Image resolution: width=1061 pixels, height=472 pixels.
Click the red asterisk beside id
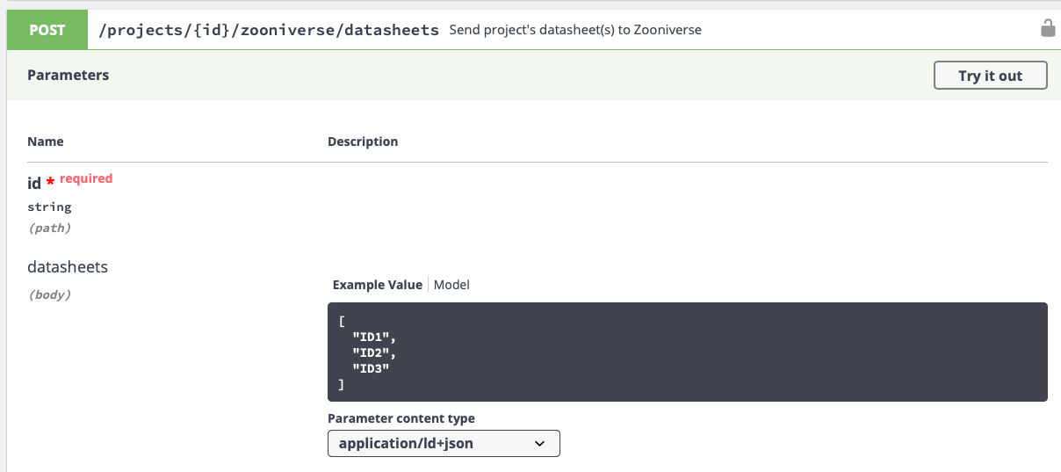click(x=51, y=182)
